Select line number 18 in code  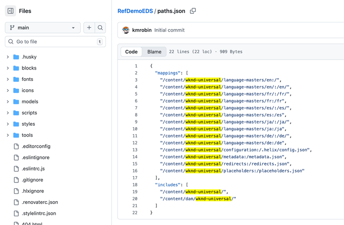pos(136,185)
